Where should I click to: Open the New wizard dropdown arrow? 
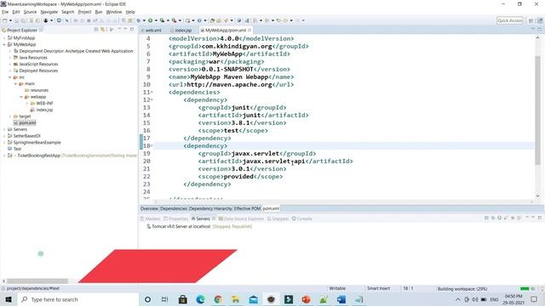point(10,20)
